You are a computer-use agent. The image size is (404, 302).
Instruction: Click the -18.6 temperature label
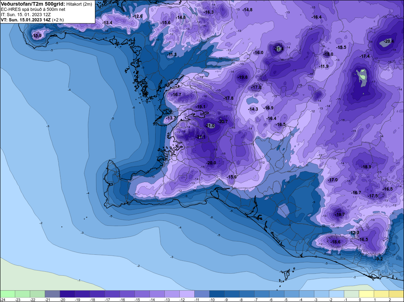[x=335, y=242]
